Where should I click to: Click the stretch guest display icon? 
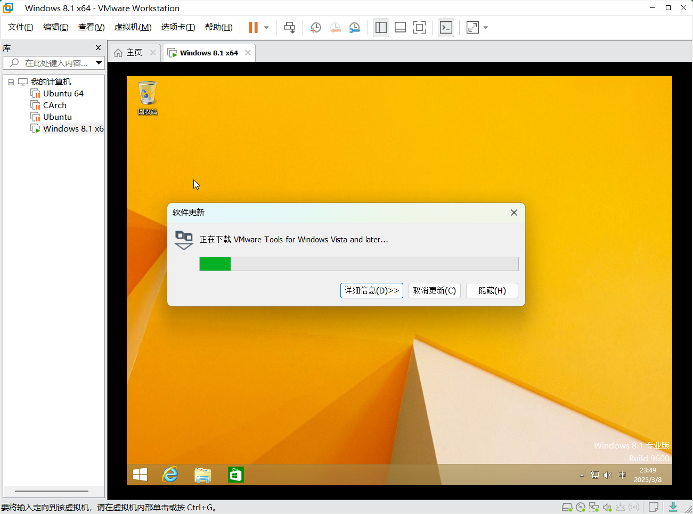coord(472,28)
